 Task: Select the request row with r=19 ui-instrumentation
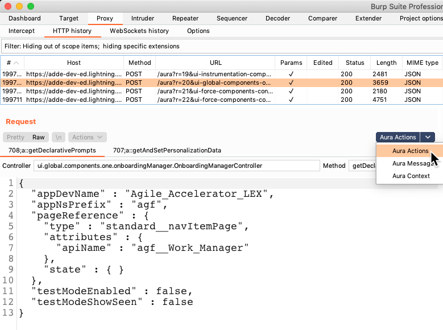click(x=222, y=74)
